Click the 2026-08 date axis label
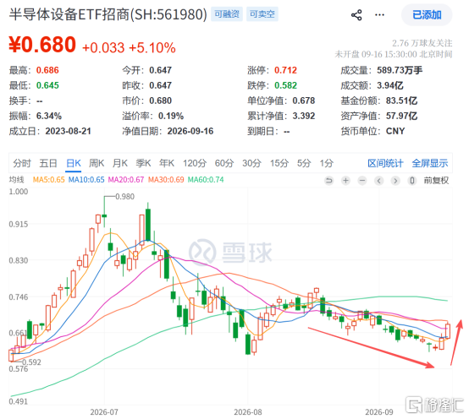The height and width of the screenshot is (419, 469). [248, 412]
